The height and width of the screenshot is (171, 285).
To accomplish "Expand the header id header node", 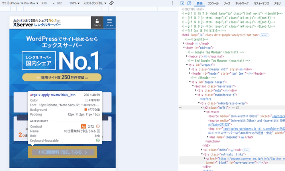I will 189,73.
